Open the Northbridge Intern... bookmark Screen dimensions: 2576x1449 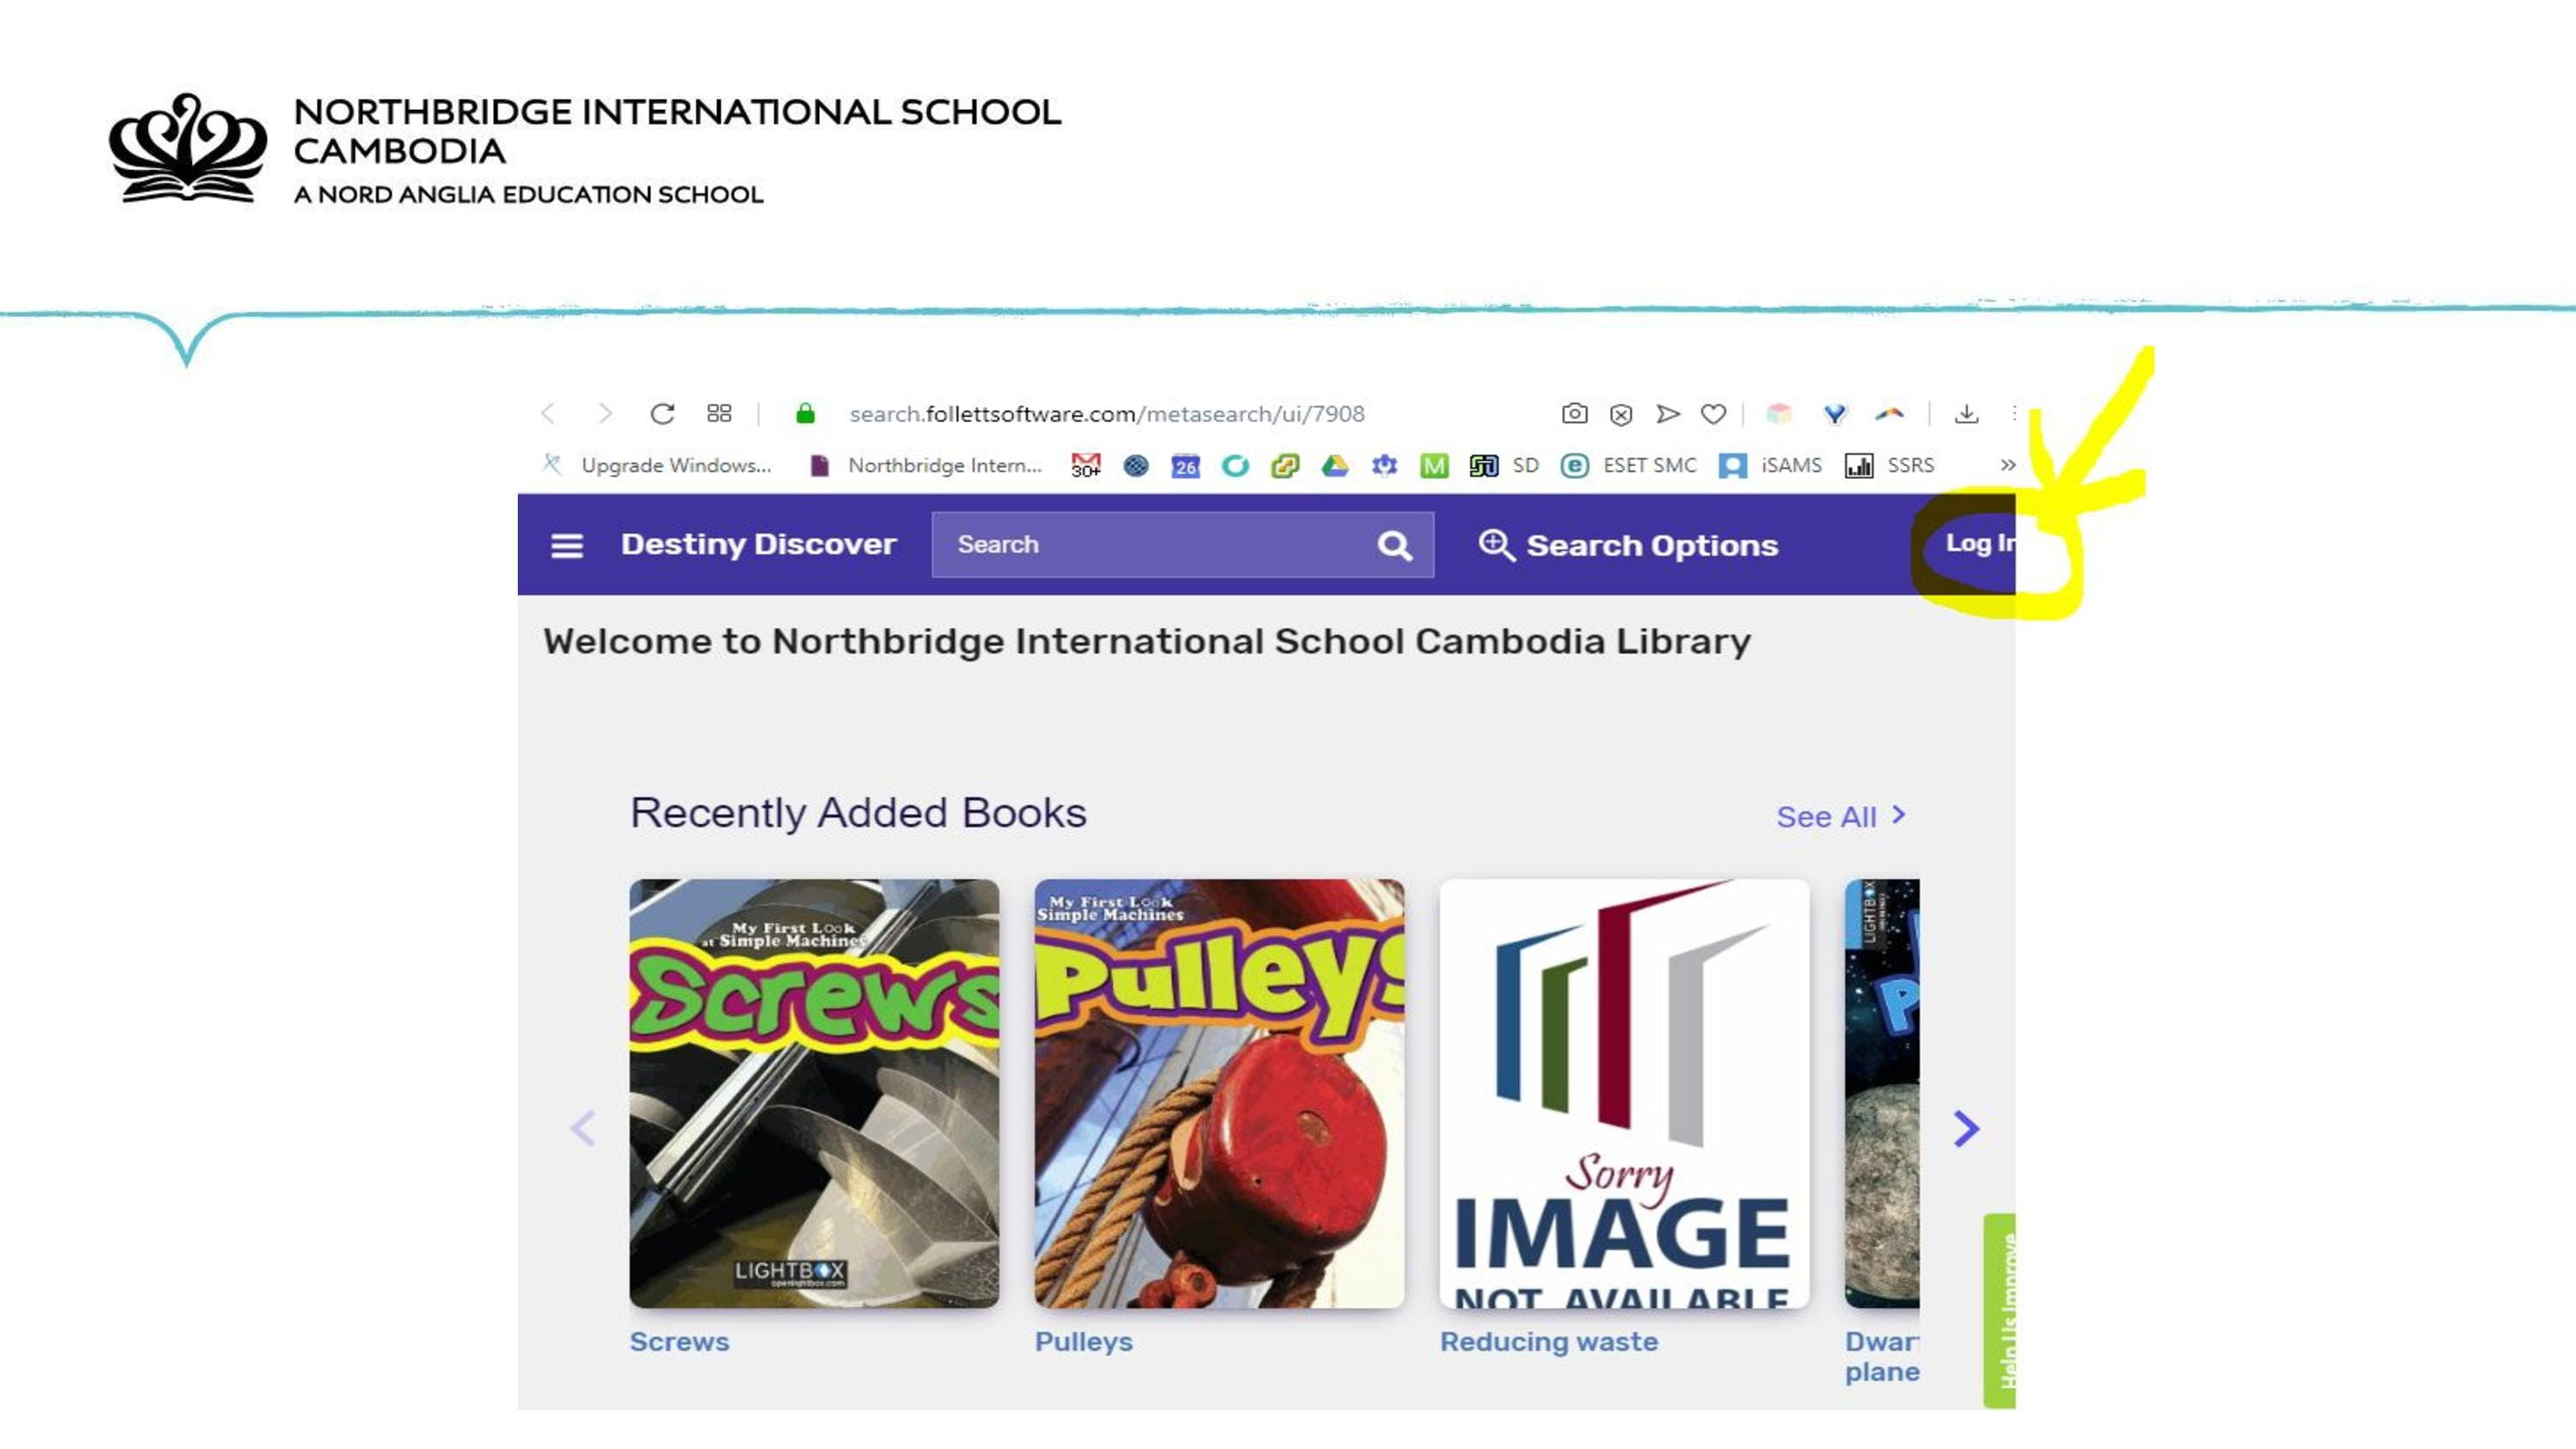coord(925,466)
